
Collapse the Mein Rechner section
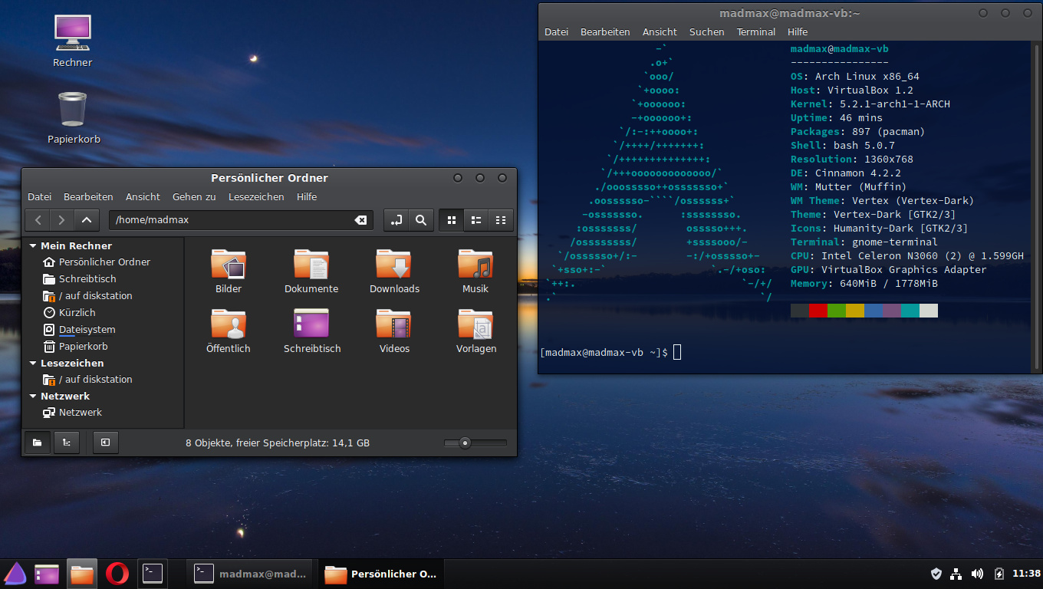pos(33,246)
